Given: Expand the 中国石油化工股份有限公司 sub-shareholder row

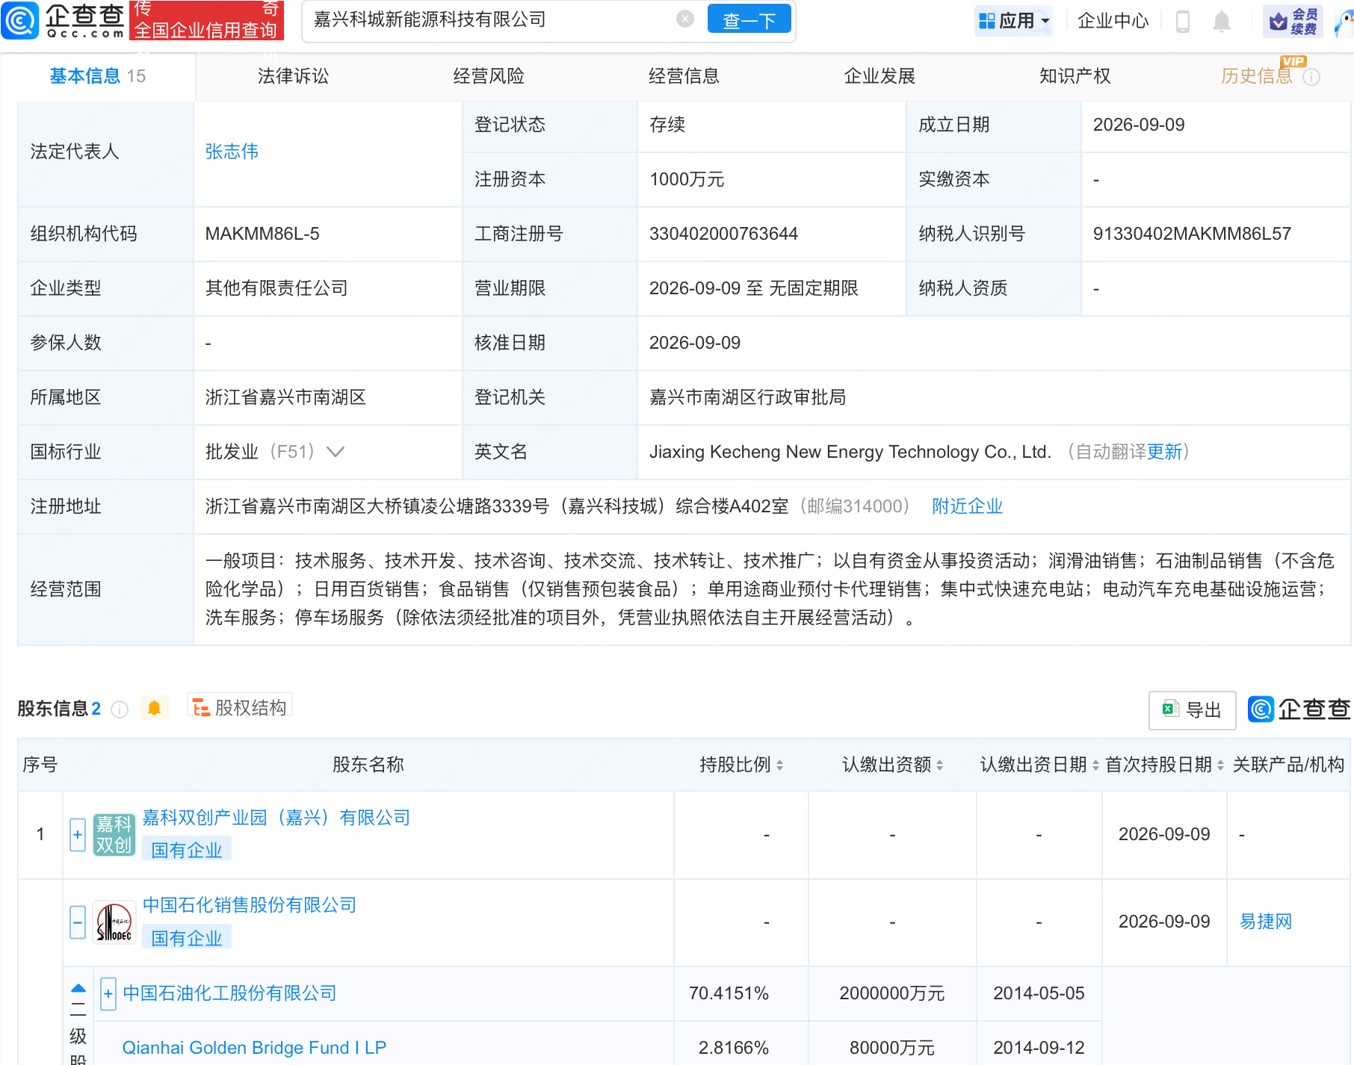Looking at the screenshot, I should click(x=108, y=993).
